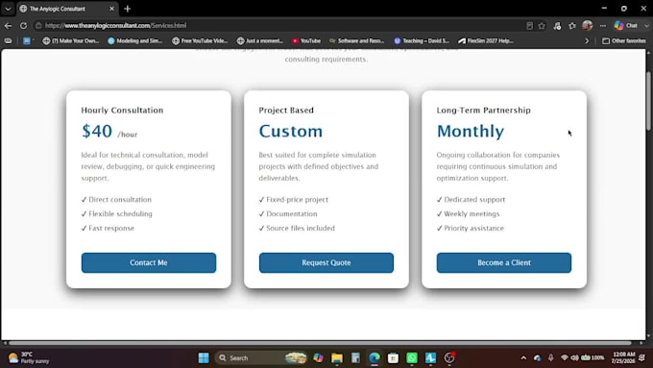Click the Fixed-price project feature
Screen dimensions: 653x368
point(294,199)
